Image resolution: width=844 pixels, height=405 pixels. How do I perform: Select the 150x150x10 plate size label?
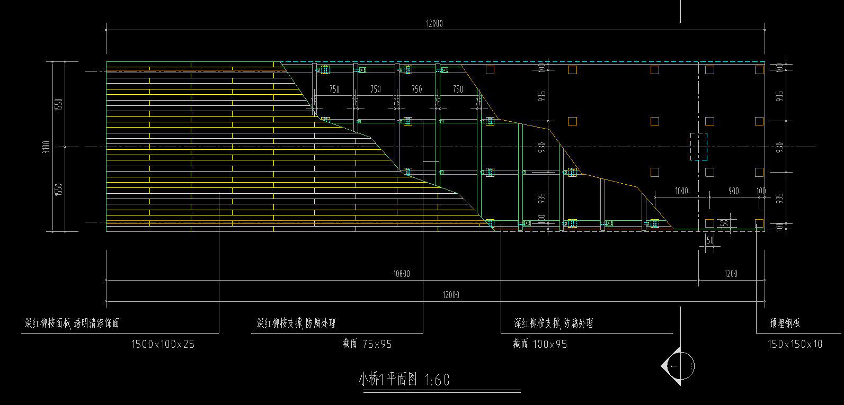tap(795, 344)
